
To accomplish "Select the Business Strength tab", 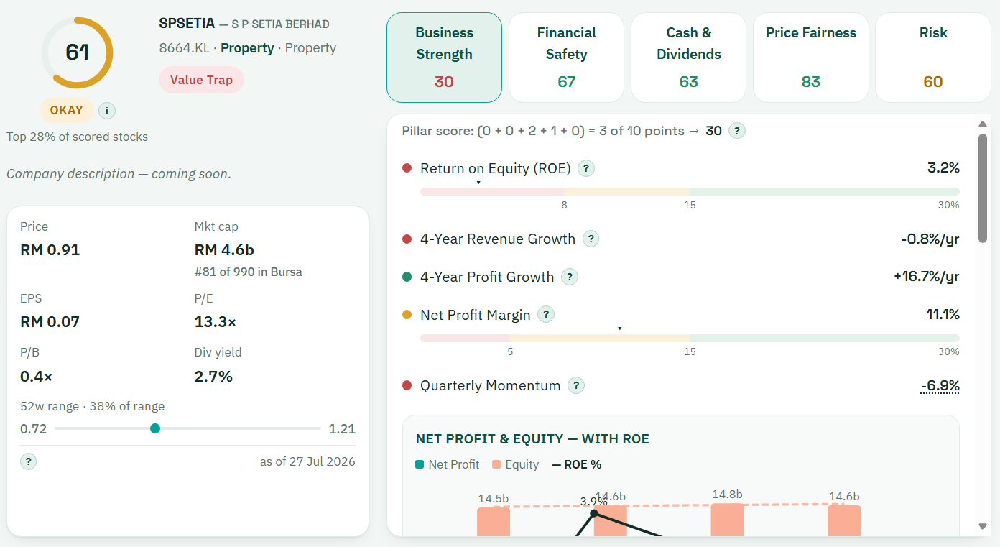I will click(444, 58).
